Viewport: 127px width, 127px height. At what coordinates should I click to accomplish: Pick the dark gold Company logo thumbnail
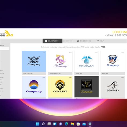87,87
